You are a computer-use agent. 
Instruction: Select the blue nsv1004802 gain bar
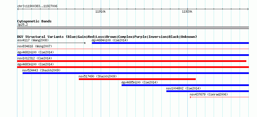point(208,91)
